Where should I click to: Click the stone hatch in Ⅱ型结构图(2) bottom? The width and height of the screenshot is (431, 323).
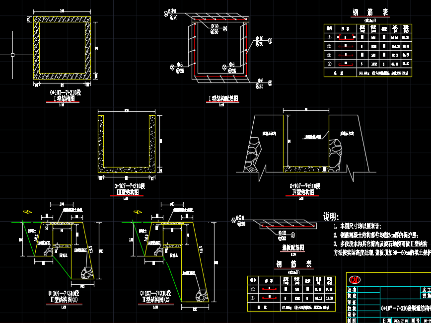point(202,296)
